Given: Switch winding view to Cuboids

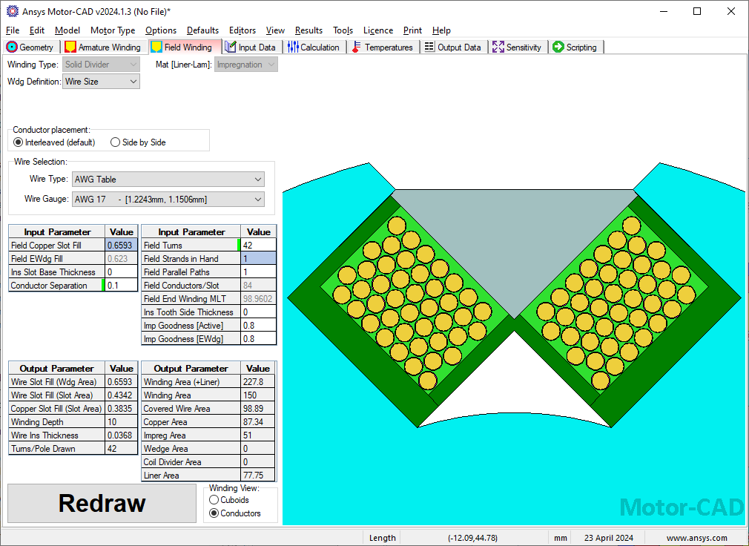Looking at the screenshot, I should tap(214, 500).
